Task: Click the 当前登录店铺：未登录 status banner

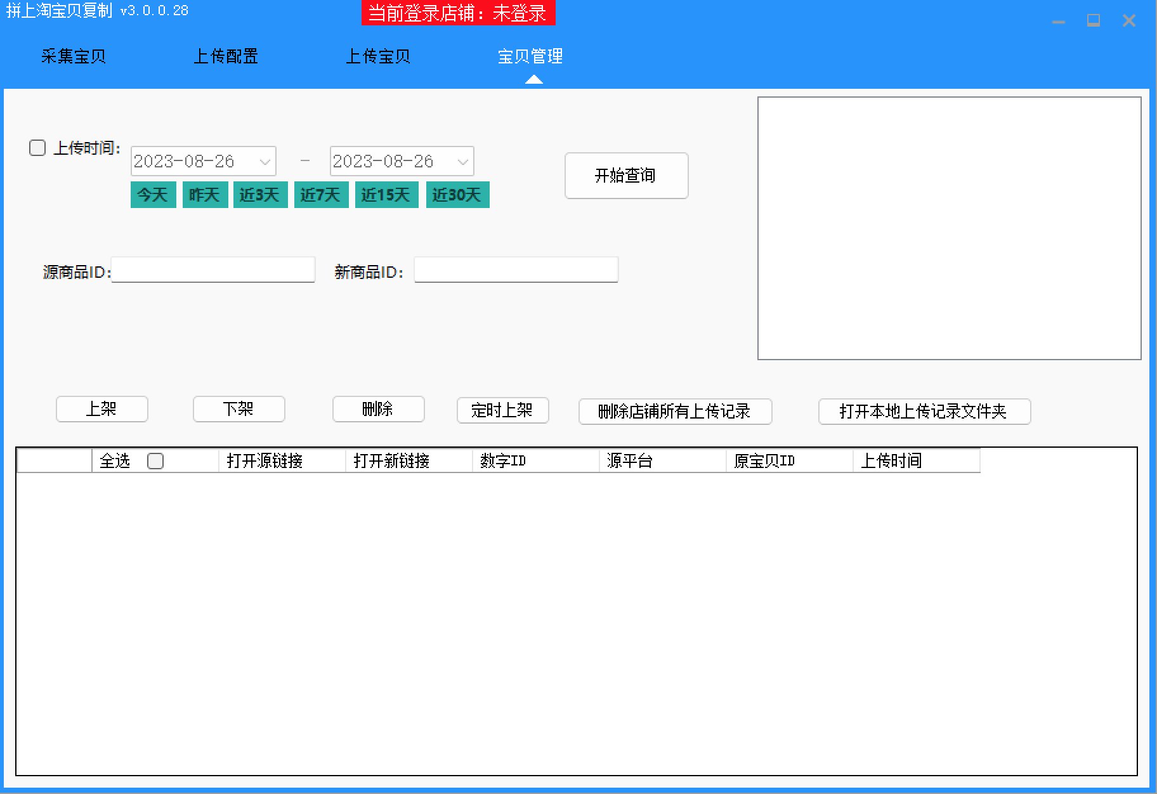Action: (459, 13)
